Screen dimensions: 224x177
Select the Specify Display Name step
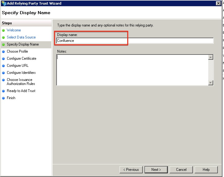tap(23, 44)
